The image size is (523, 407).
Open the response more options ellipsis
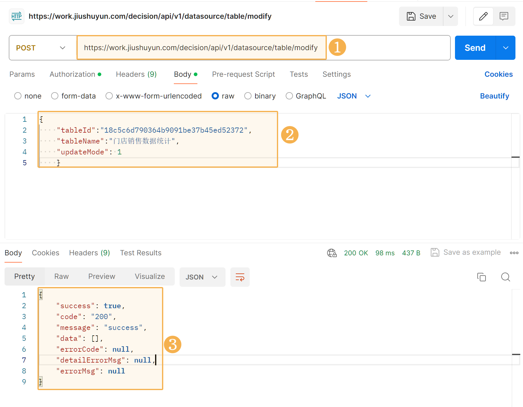514,253
